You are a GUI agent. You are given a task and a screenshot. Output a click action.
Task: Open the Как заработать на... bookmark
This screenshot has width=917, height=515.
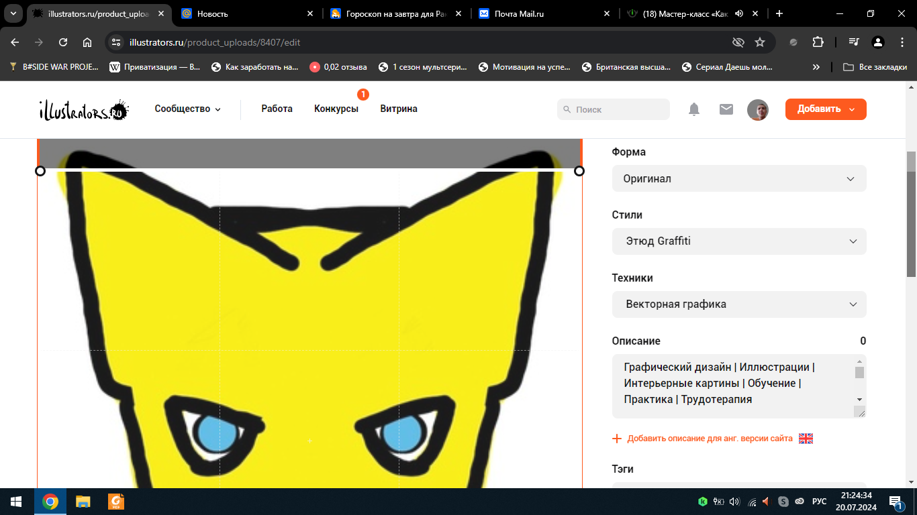tap(255, 67)
